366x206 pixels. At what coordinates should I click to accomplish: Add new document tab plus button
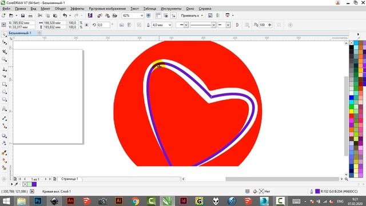pos(39,33)
